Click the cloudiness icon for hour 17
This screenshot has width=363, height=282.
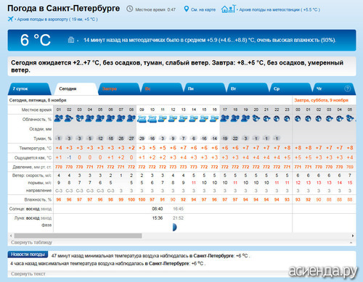(225, 118)
